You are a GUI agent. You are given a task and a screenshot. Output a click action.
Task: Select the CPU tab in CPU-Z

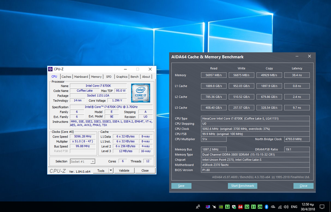54,77
